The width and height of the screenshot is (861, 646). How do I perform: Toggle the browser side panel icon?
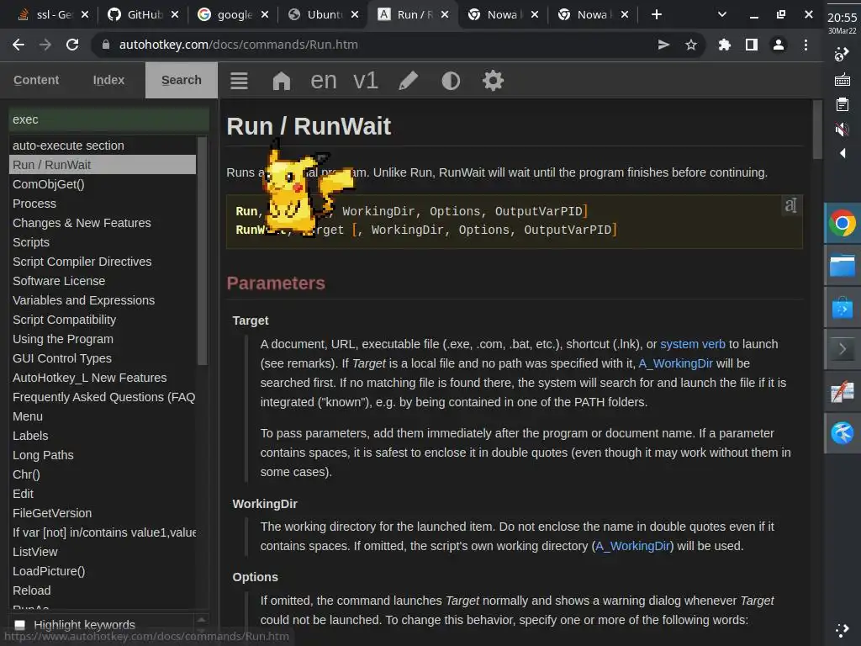pos(751,45)
